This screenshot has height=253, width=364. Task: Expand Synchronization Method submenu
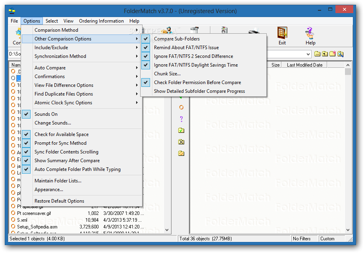click(82, 56)
